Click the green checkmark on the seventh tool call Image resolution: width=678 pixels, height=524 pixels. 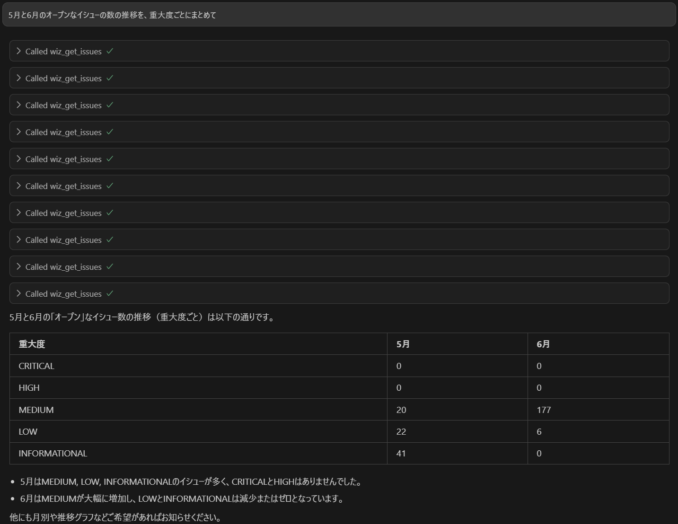110,213
